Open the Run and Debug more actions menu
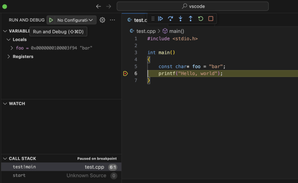 tap(112, 20)
